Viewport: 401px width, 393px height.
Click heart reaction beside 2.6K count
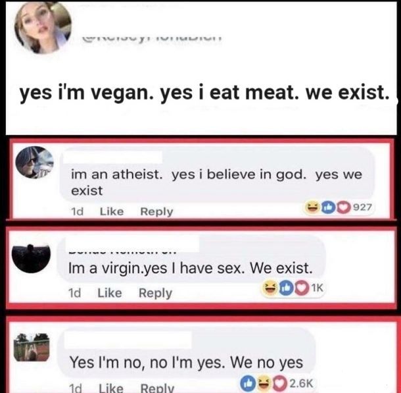click(x=280, y=384)
